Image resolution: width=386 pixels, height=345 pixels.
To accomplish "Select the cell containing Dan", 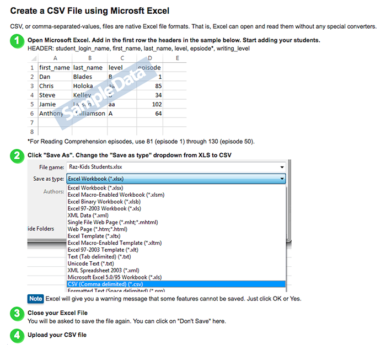I will coord(55,77).
